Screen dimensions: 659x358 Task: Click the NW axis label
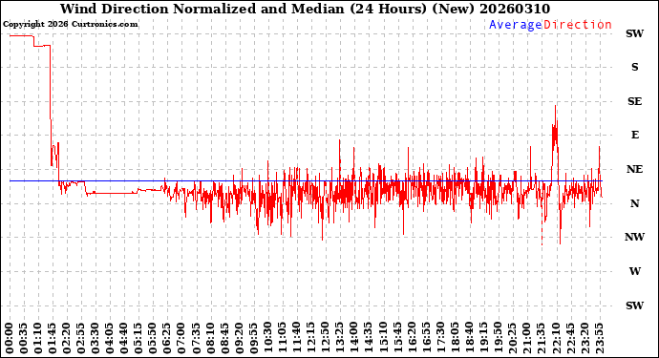[x=634, y=237]
